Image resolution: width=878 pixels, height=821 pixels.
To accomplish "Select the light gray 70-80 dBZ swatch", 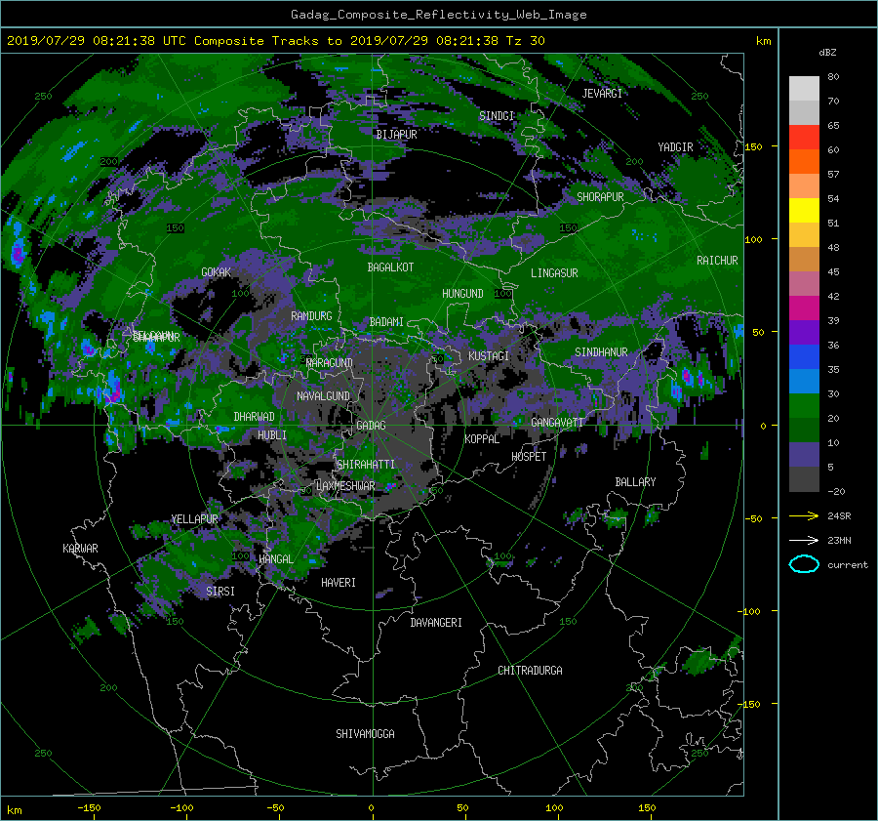I will coord(804,89).
